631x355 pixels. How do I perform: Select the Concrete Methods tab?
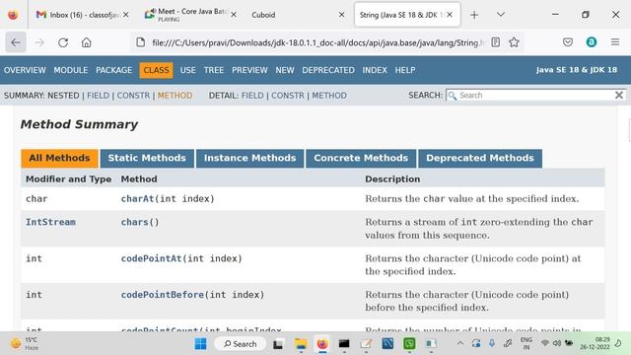(361, 158)
